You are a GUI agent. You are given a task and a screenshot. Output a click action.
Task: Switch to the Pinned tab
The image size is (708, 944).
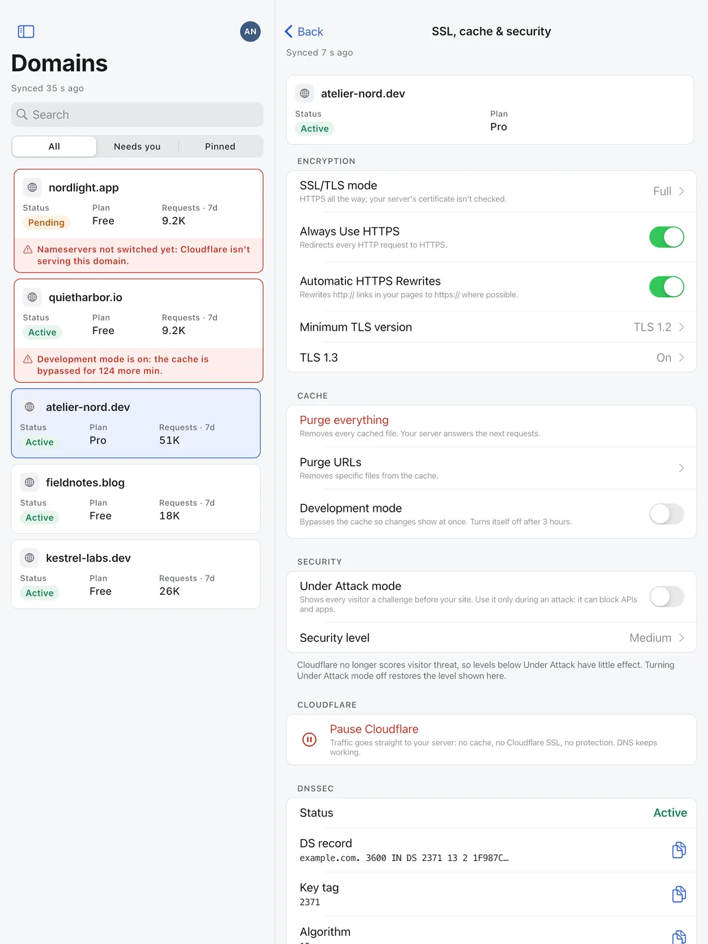[220, 146]
